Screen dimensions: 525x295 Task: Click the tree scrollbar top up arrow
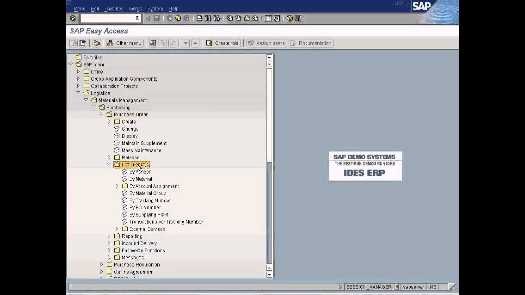tap(269, 57)
